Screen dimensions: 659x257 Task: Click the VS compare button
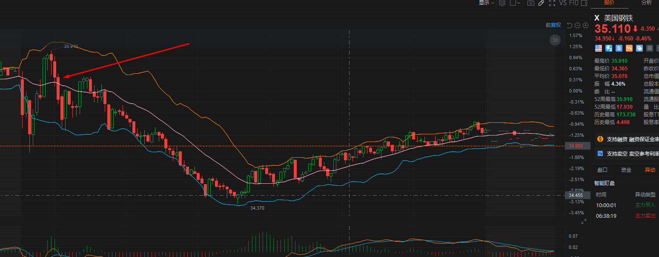pos(563,3)
